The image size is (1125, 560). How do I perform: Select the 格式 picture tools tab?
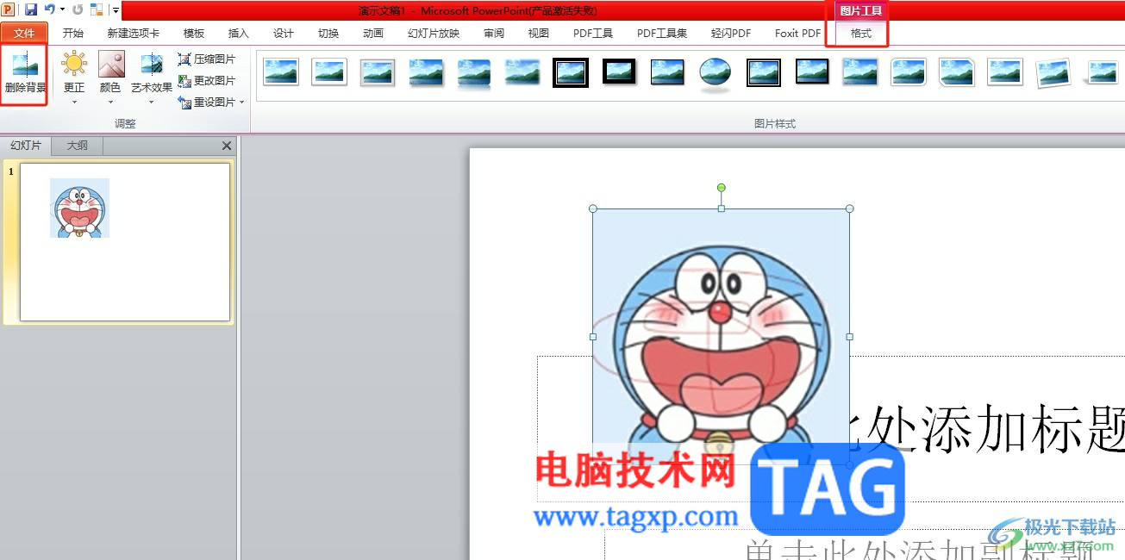point(860,34)
